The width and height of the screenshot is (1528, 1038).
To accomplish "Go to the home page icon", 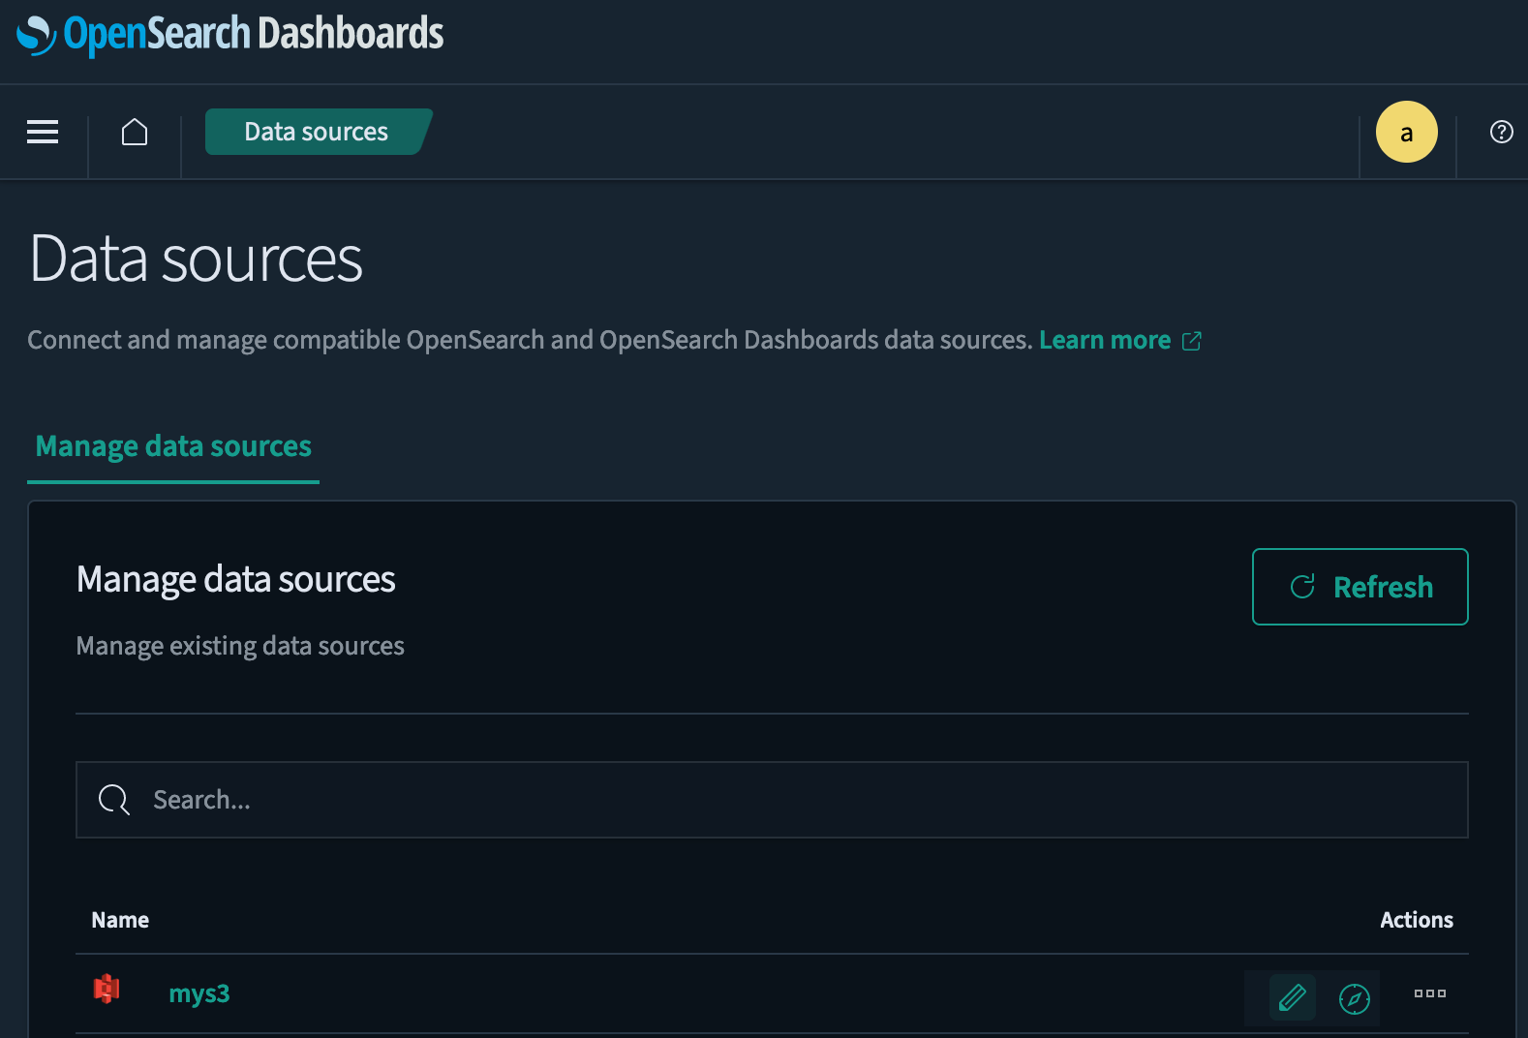I will coord(135,132).
